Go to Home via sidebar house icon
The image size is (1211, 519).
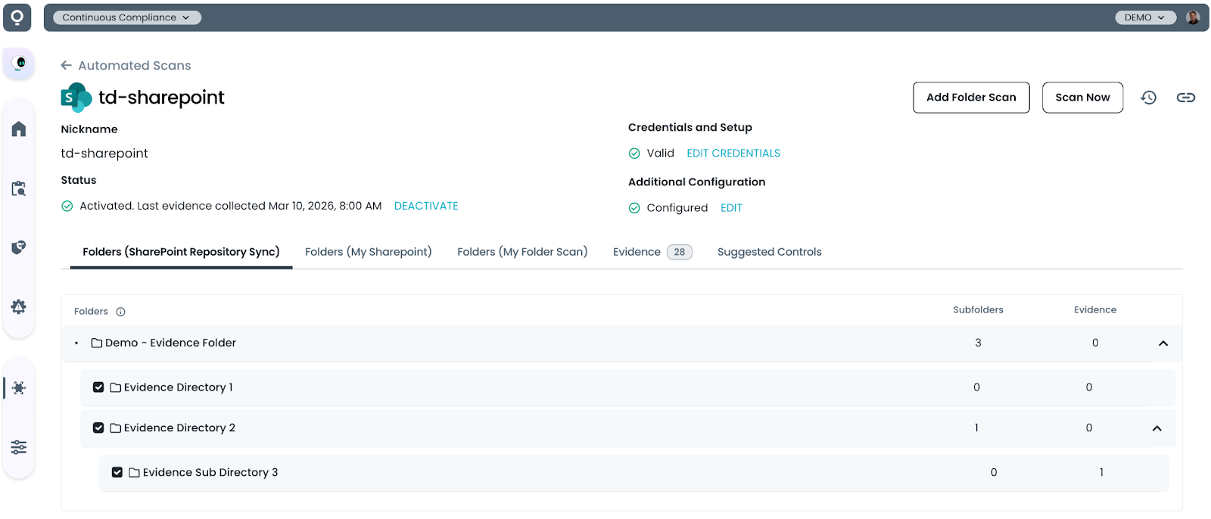19,129
